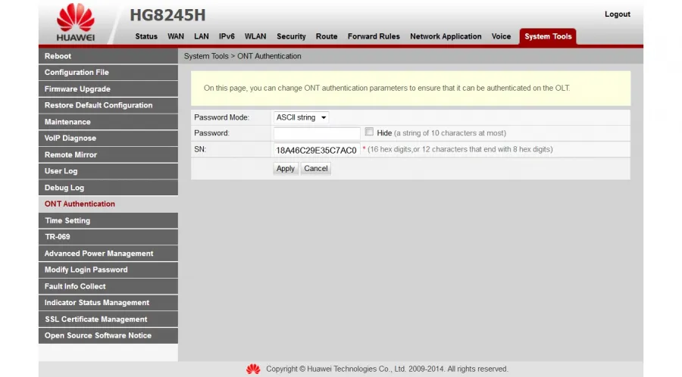Viewport: 682px width, 377px height.
Task: Tick the Hide password checkbox
Action: coord(369,132)
